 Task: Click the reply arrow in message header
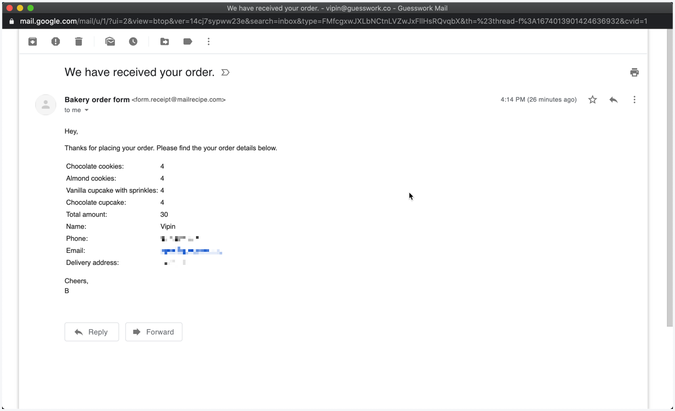click(x=613, y=99)
